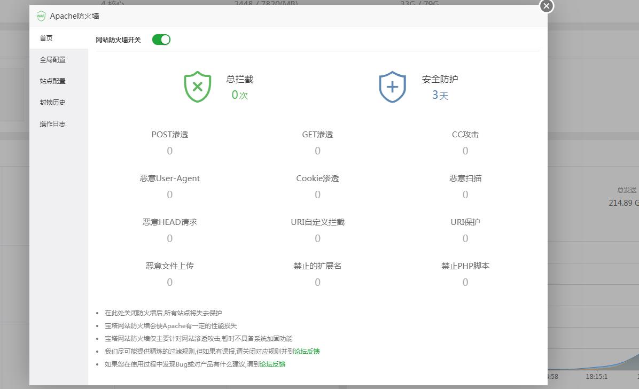Click the 恶意扫描 statistic counter
639x389 pixels.
pyautogui.click(x=465, y=194)
